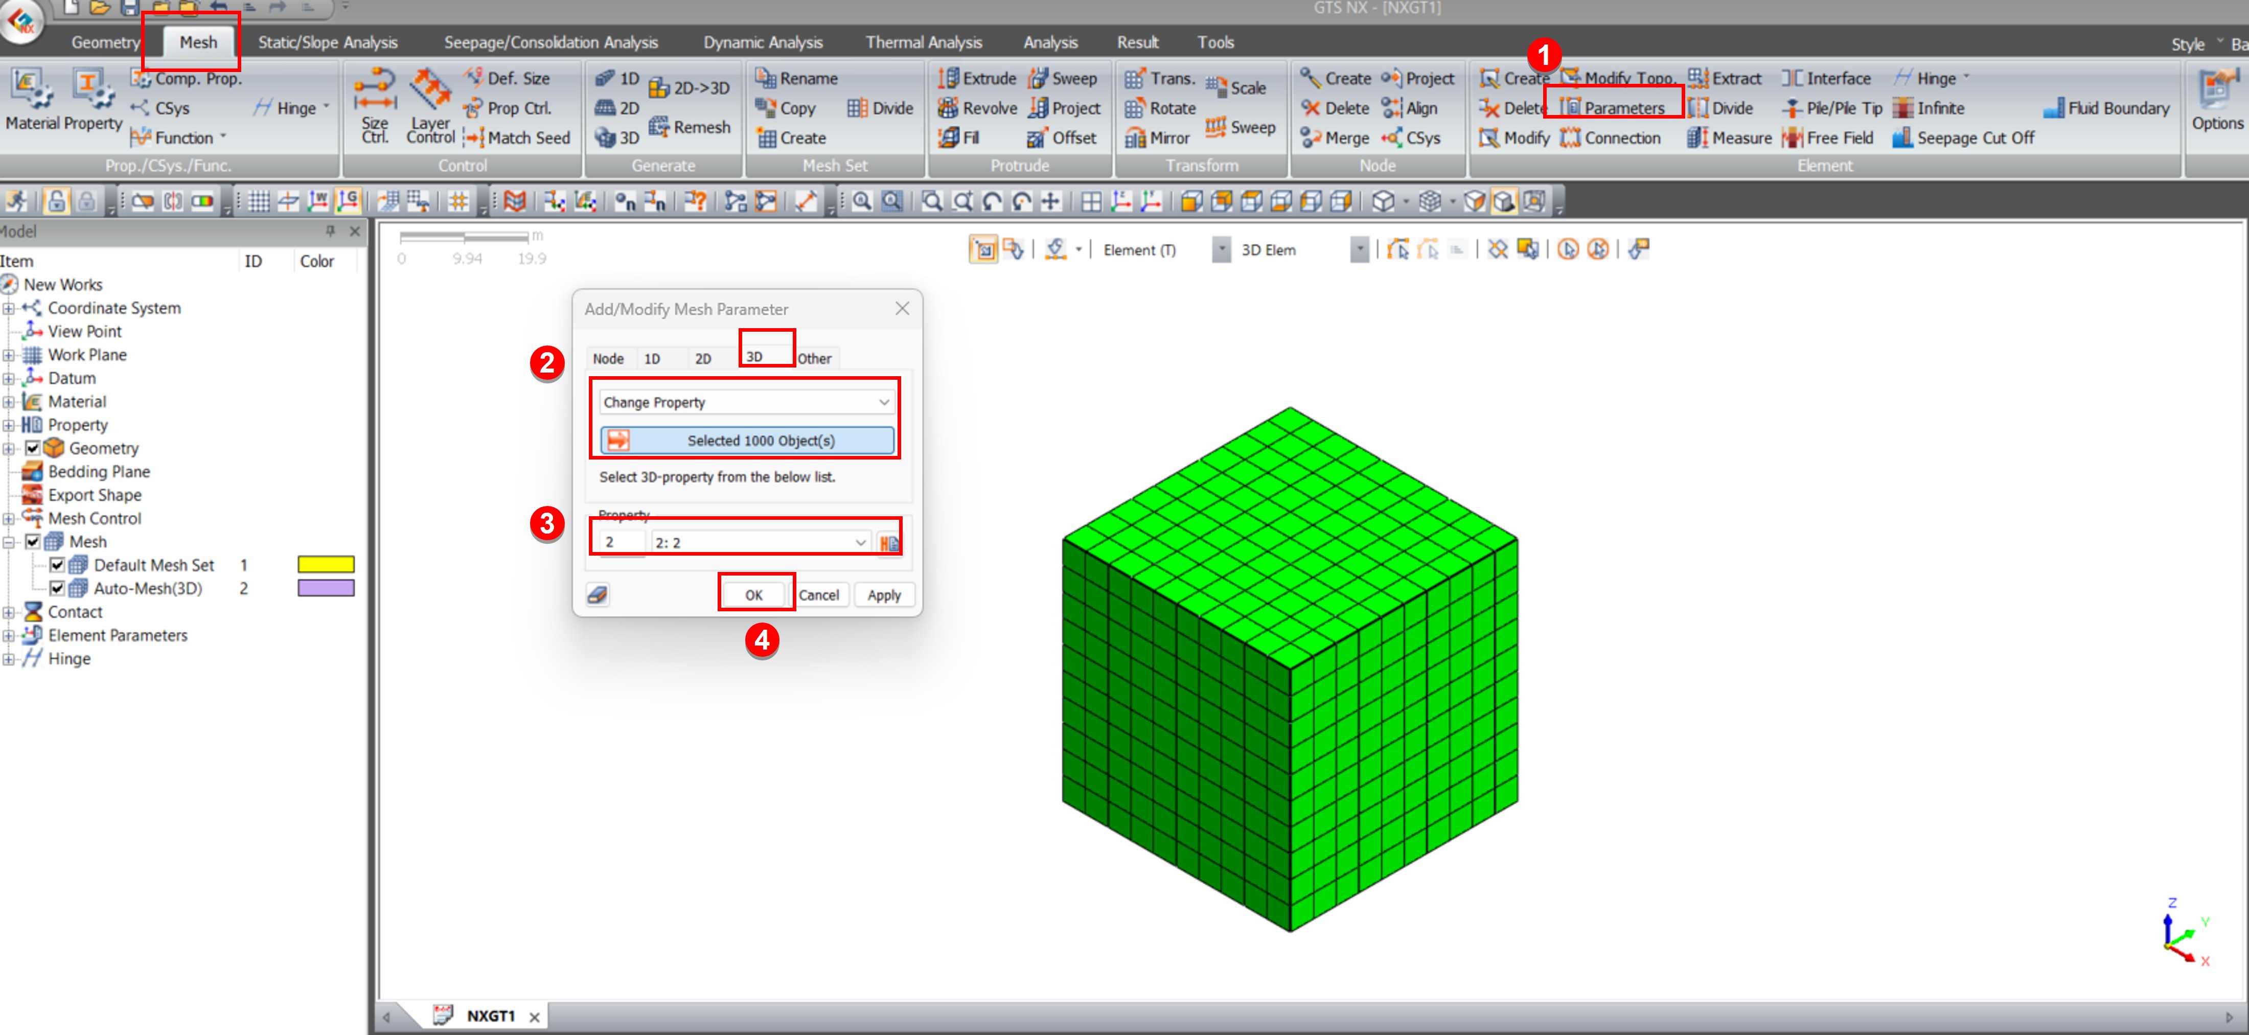This screenshot has width=2249, height=1035.
Task: Click the Free Field tool
Action: click(x=1827, y=138)
